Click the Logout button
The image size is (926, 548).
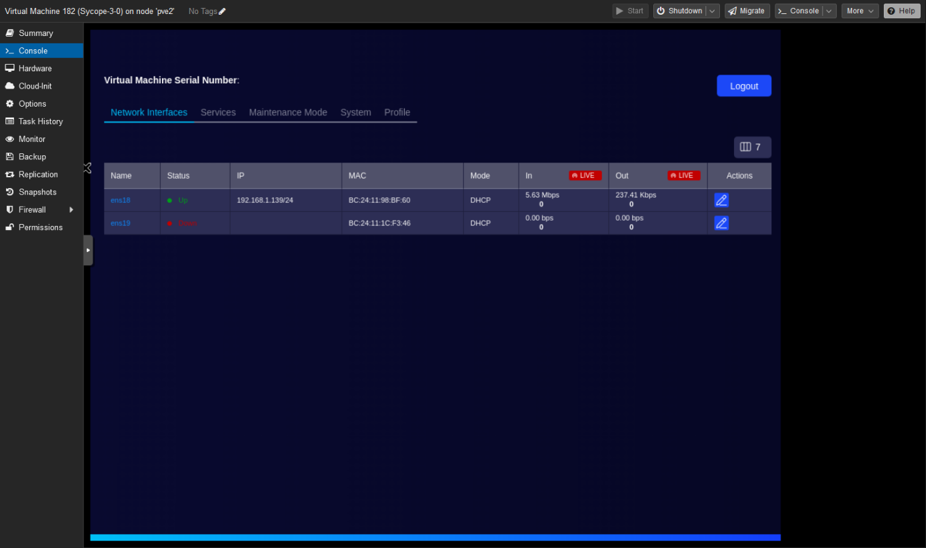743,86
